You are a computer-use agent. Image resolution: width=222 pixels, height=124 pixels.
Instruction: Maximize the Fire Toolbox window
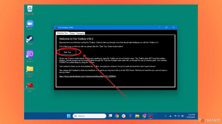[166, 28]
